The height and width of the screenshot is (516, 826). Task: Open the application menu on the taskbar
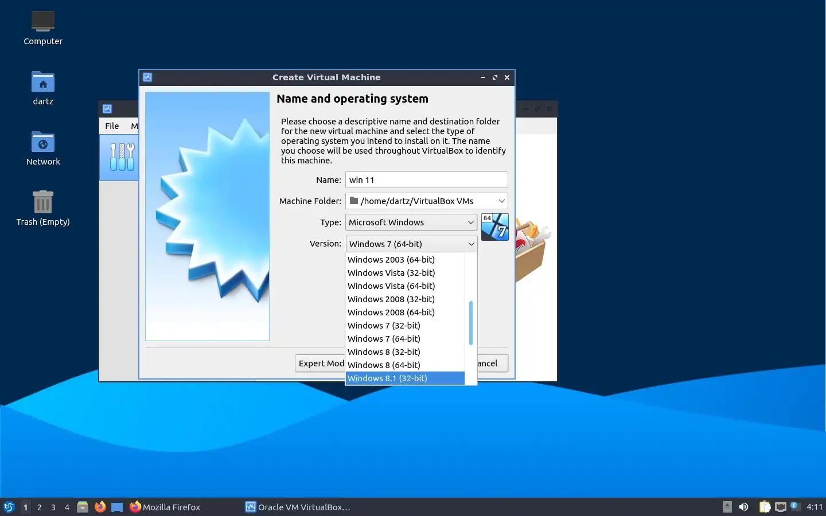click(x=9, y=507)
